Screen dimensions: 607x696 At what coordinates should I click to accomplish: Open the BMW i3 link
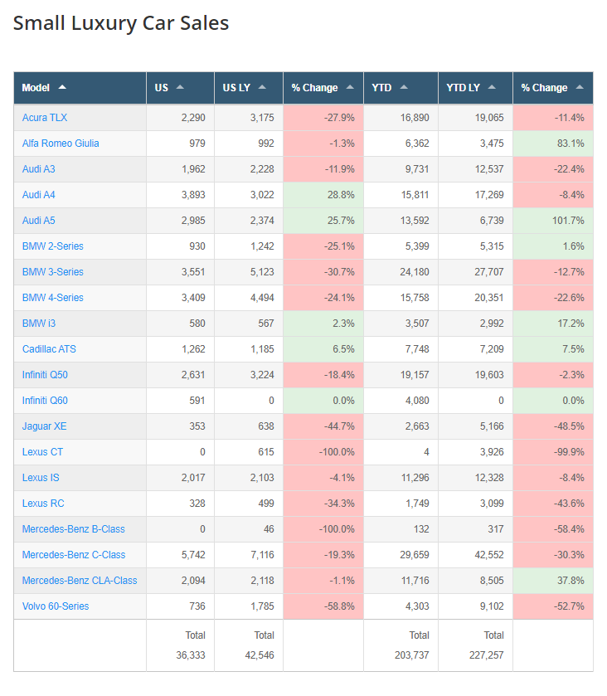39,324
